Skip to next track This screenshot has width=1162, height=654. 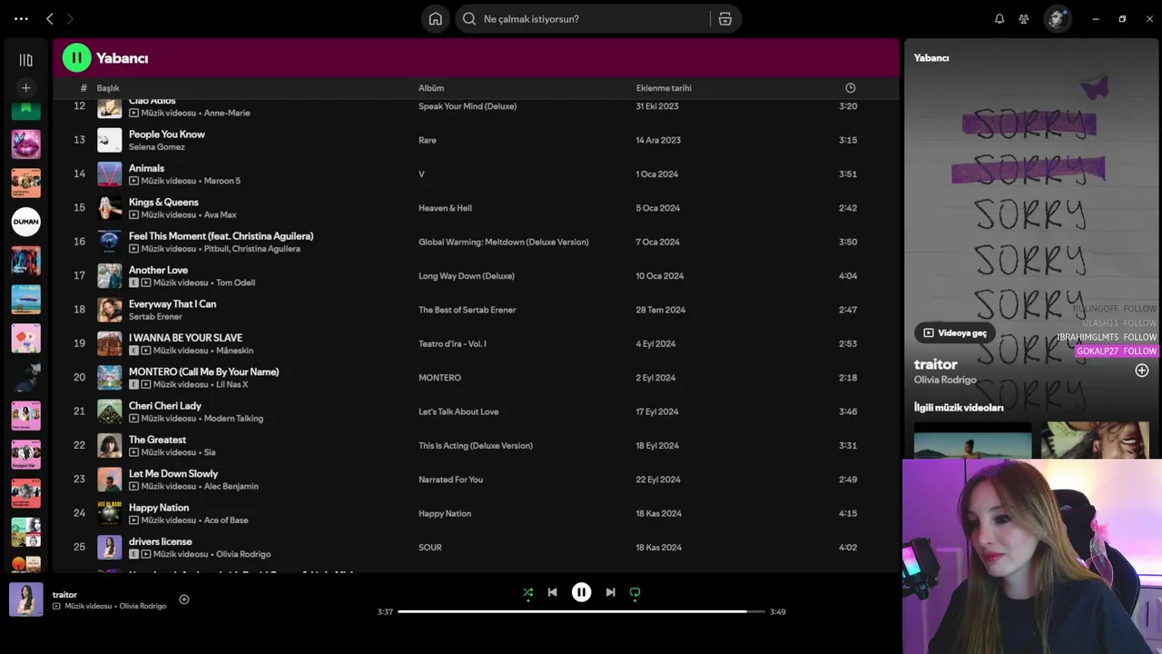pos(610,592)
